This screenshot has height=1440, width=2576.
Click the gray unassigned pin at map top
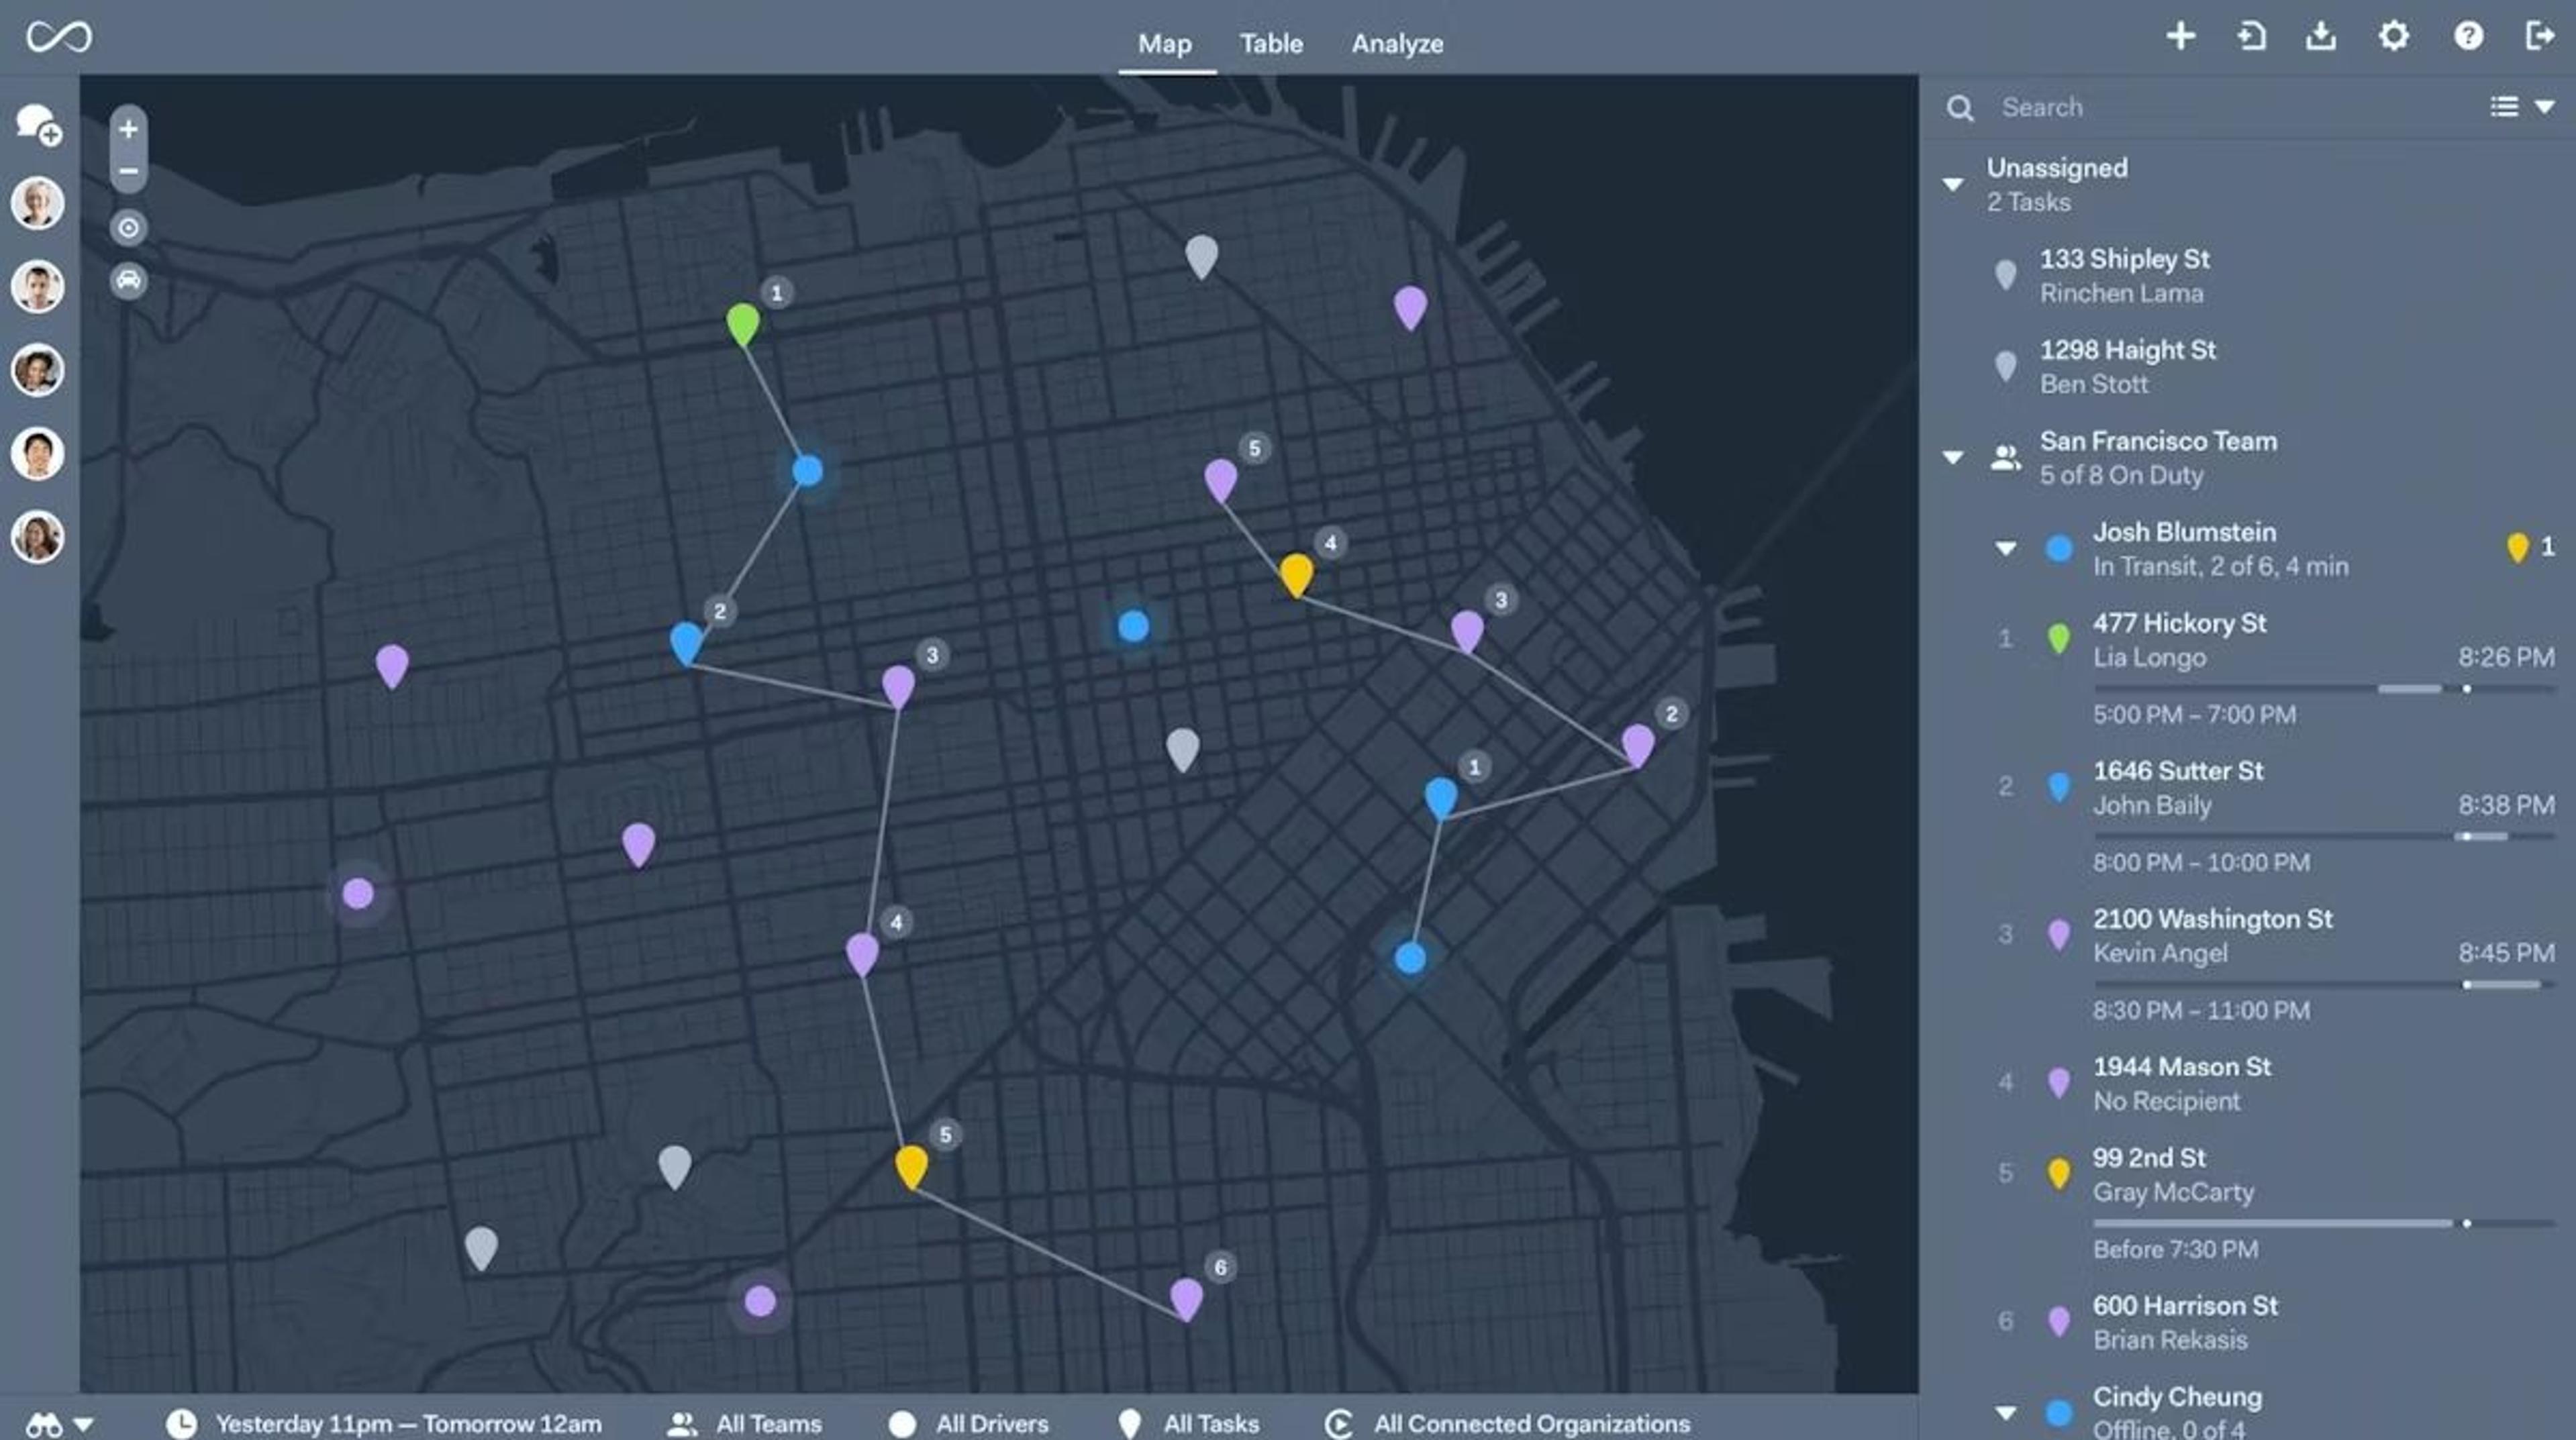point(1201,256)
